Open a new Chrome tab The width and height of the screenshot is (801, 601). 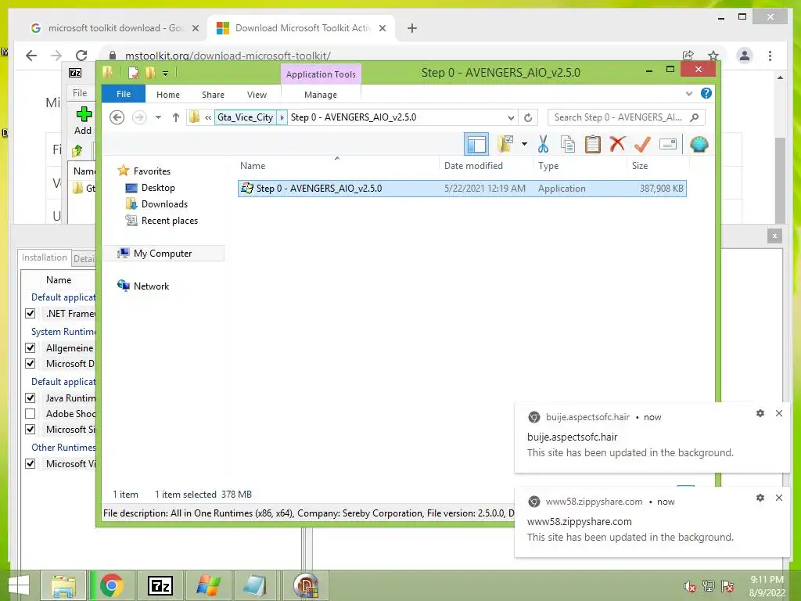[412, 28]
